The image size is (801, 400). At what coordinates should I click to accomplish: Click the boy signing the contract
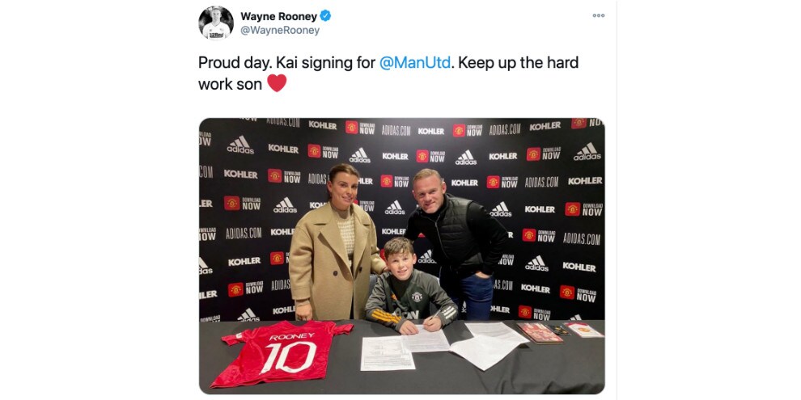click(409, 288)
